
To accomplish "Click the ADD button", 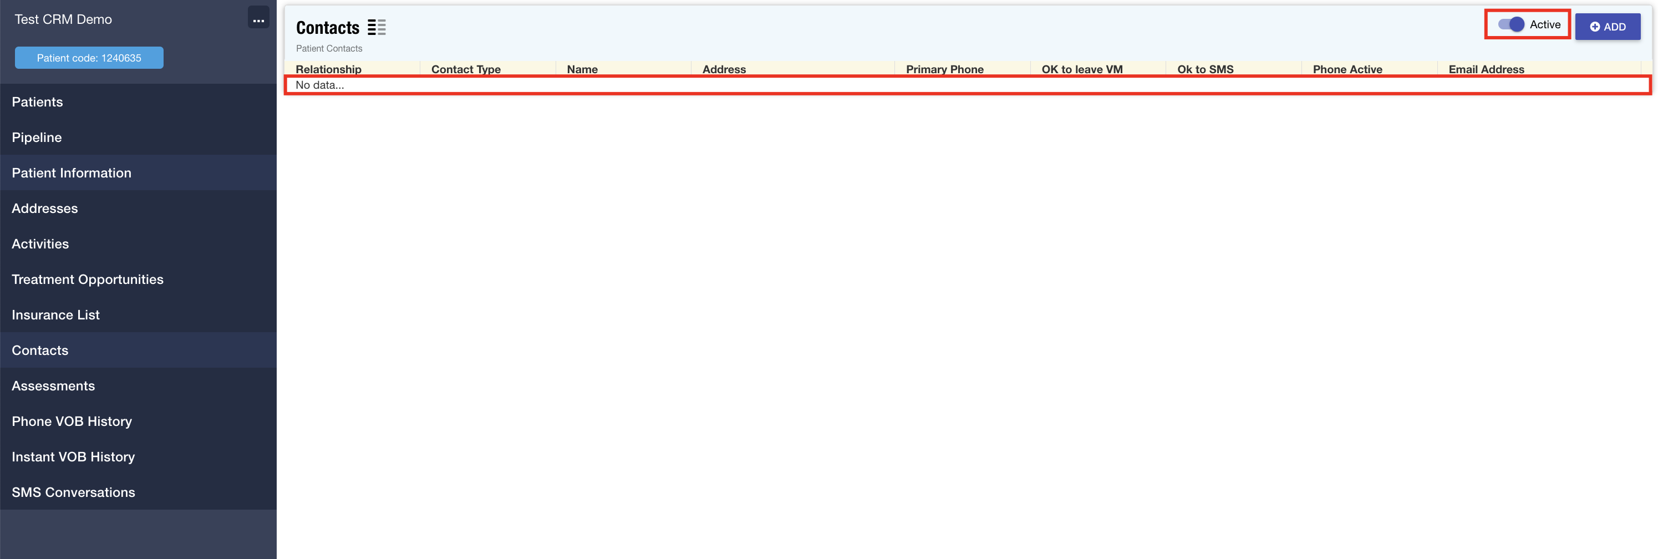I will [x=1607, y=27].
